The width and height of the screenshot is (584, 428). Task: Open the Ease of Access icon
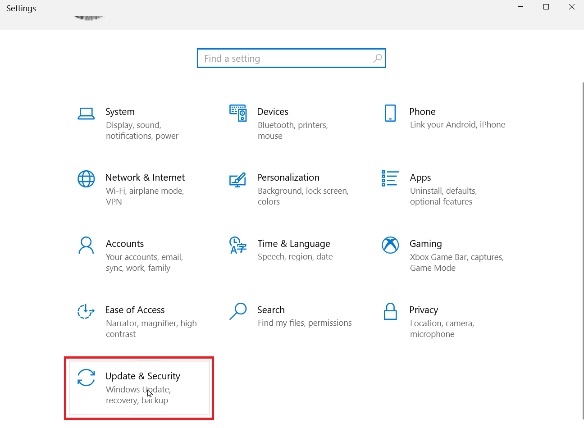pos(86,311)
